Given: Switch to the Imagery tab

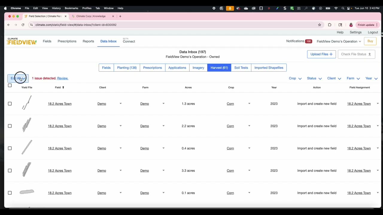Looking at the screenshot, I should click(198, 68).
